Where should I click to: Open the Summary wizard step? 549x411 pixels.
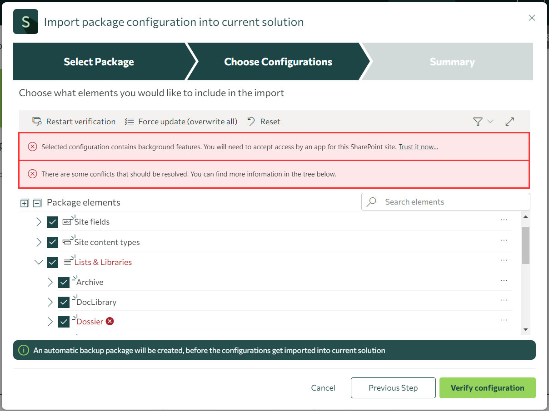[452, 62]
